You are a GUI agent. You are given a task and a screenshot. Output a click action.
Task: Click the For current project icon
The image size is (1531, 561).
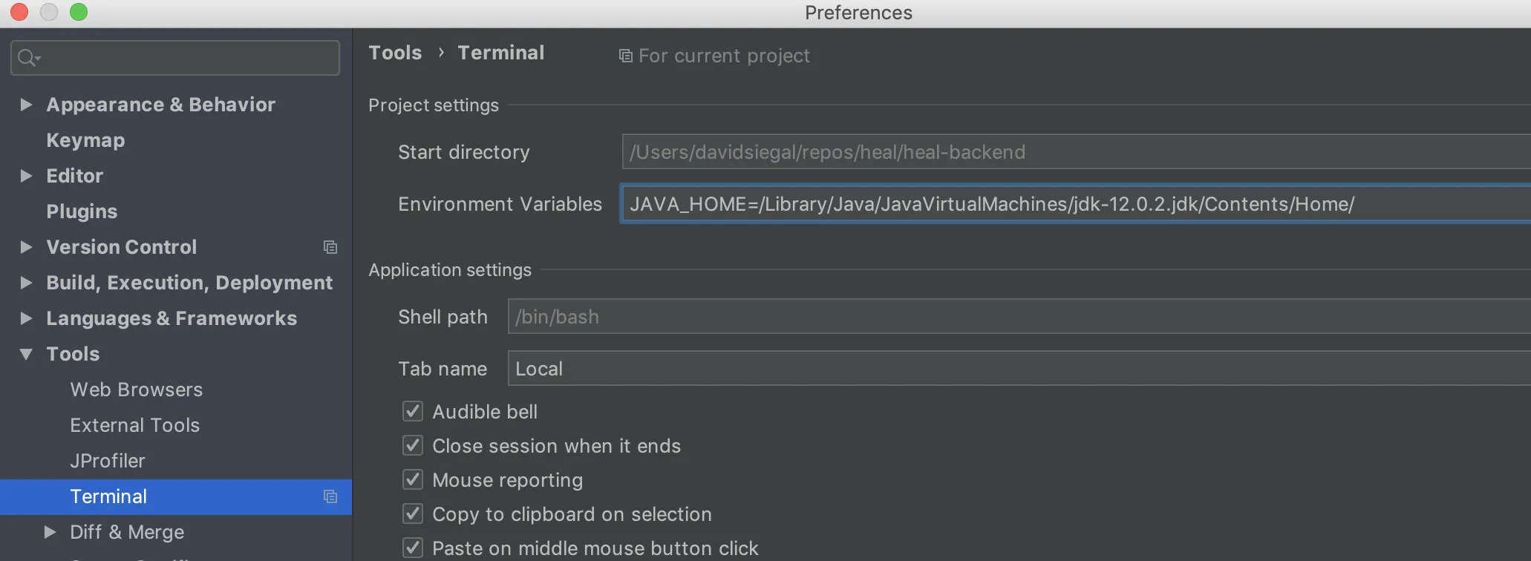[x=626, y=56]
